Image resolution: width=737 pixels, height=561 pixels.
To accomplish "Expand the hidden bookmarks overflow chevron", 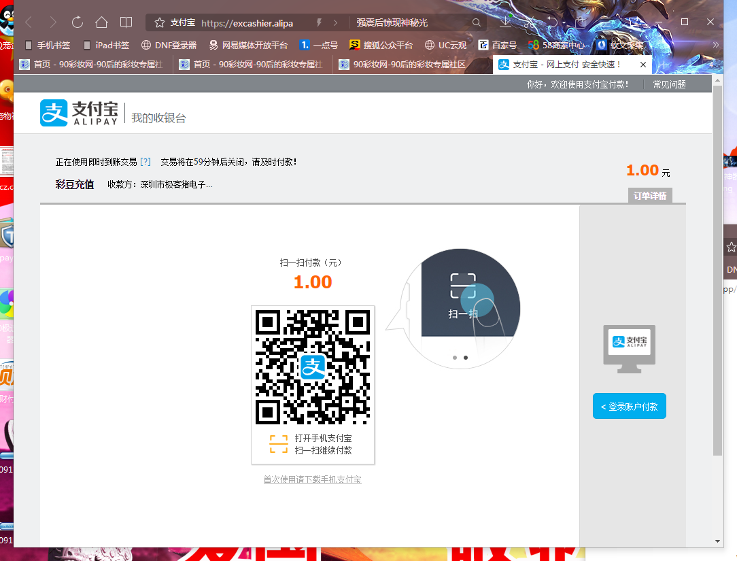I will click(x=715, y=45).
